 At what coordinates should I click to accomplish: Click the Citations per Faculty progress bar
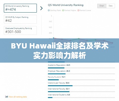click(81, 86)
